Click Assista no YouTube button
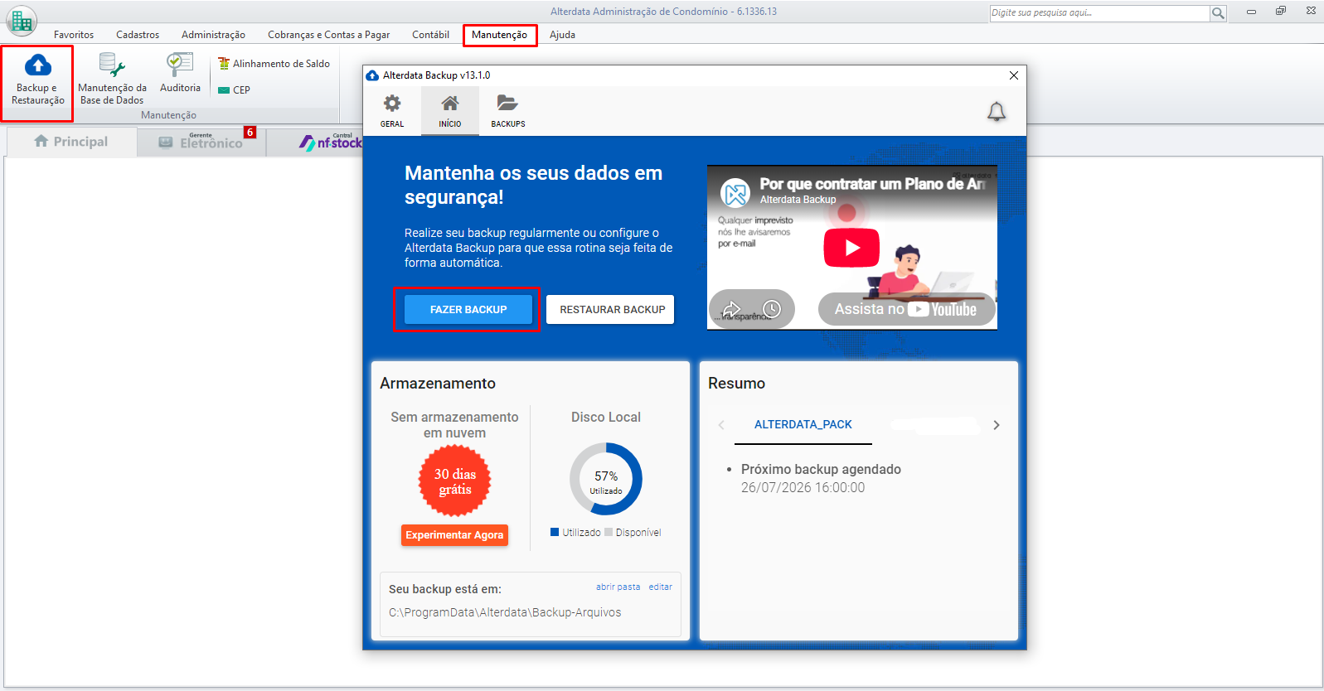The width and height of the screenshot is (1324, 691). [x=906, y=309]
